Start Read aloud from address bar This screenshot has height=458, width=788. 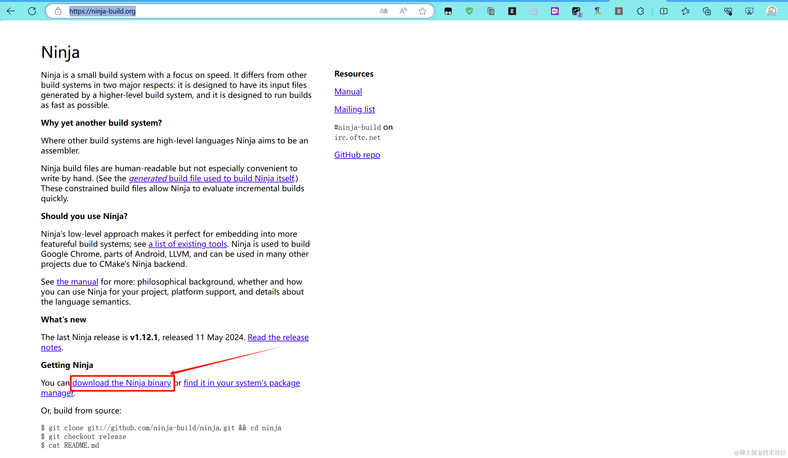(403, 11)
